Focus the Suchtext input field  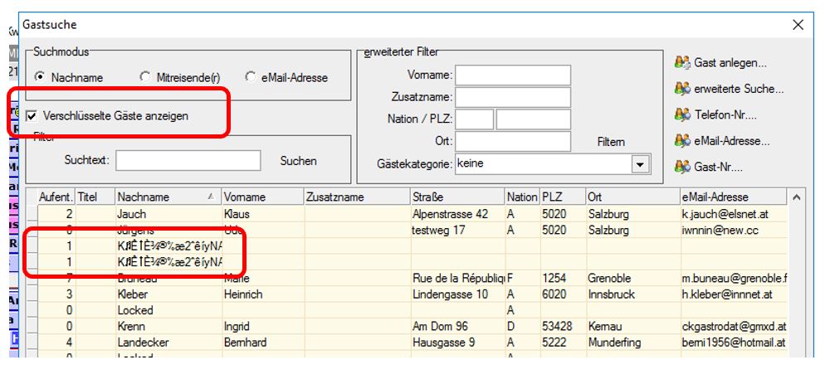[188, 160]
